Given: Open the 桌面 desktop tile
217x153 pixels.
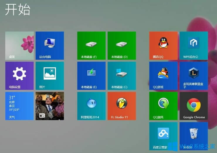Looking at the screenshot, I should [19, 46].
